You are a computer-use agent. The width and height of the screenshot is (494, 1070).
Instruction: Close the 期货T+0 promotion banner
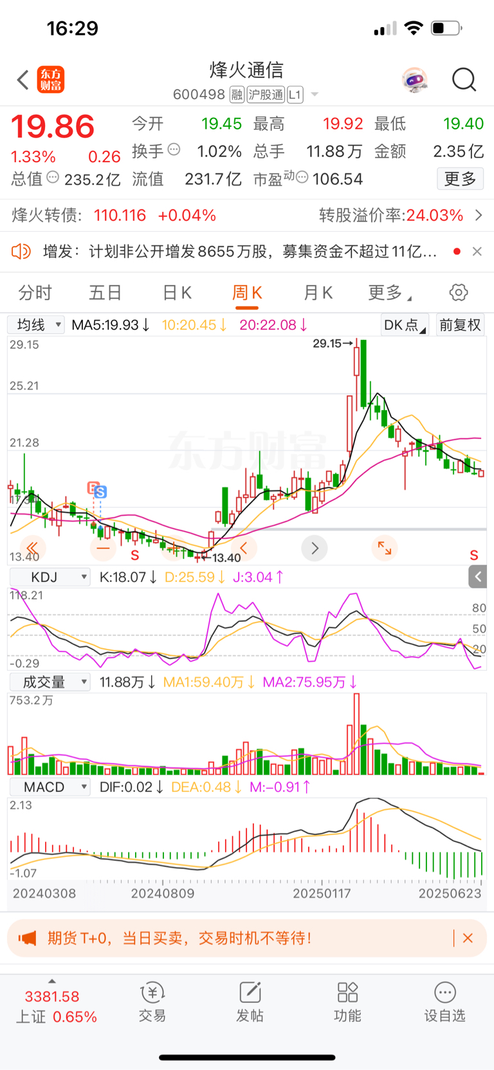pos(468,938)
